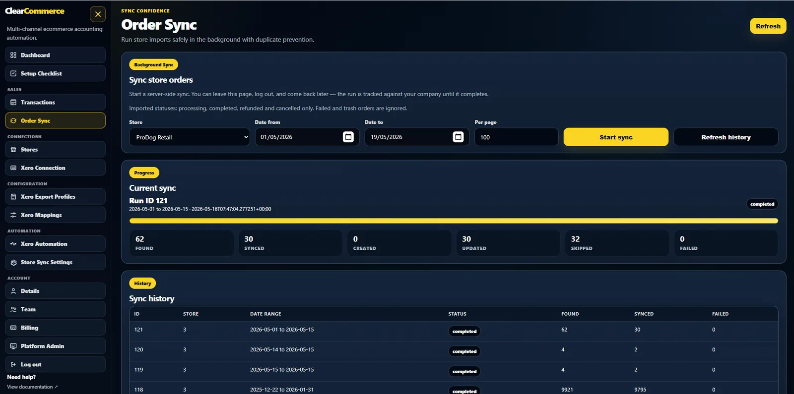Click the completed status in row 119
The width and height of the screenshot is (794, 394).
(464, 371)
